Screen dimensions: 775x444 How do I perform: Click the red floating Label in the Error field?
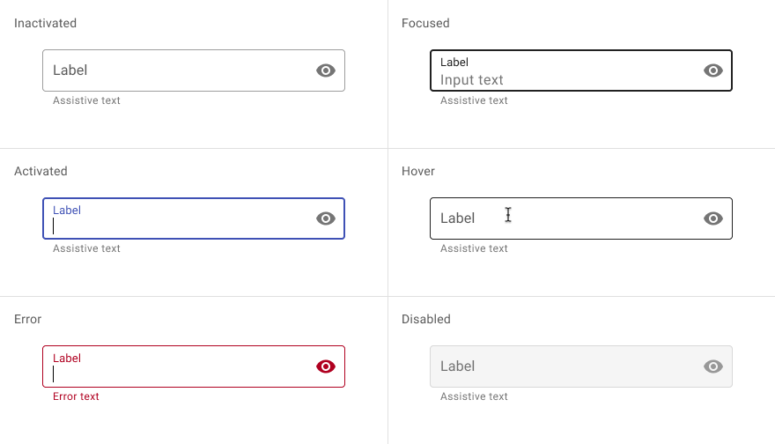click(67, 359)
